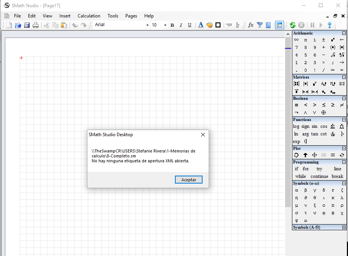Open the text color picker icon

[201, 25]
